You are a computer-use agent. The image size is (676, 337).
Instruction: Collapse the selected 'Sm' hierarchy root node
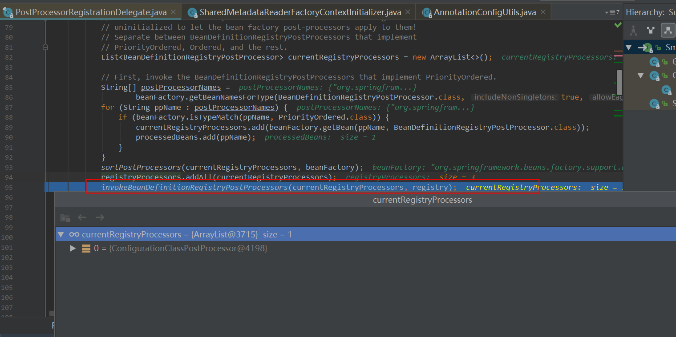[628, 48]
